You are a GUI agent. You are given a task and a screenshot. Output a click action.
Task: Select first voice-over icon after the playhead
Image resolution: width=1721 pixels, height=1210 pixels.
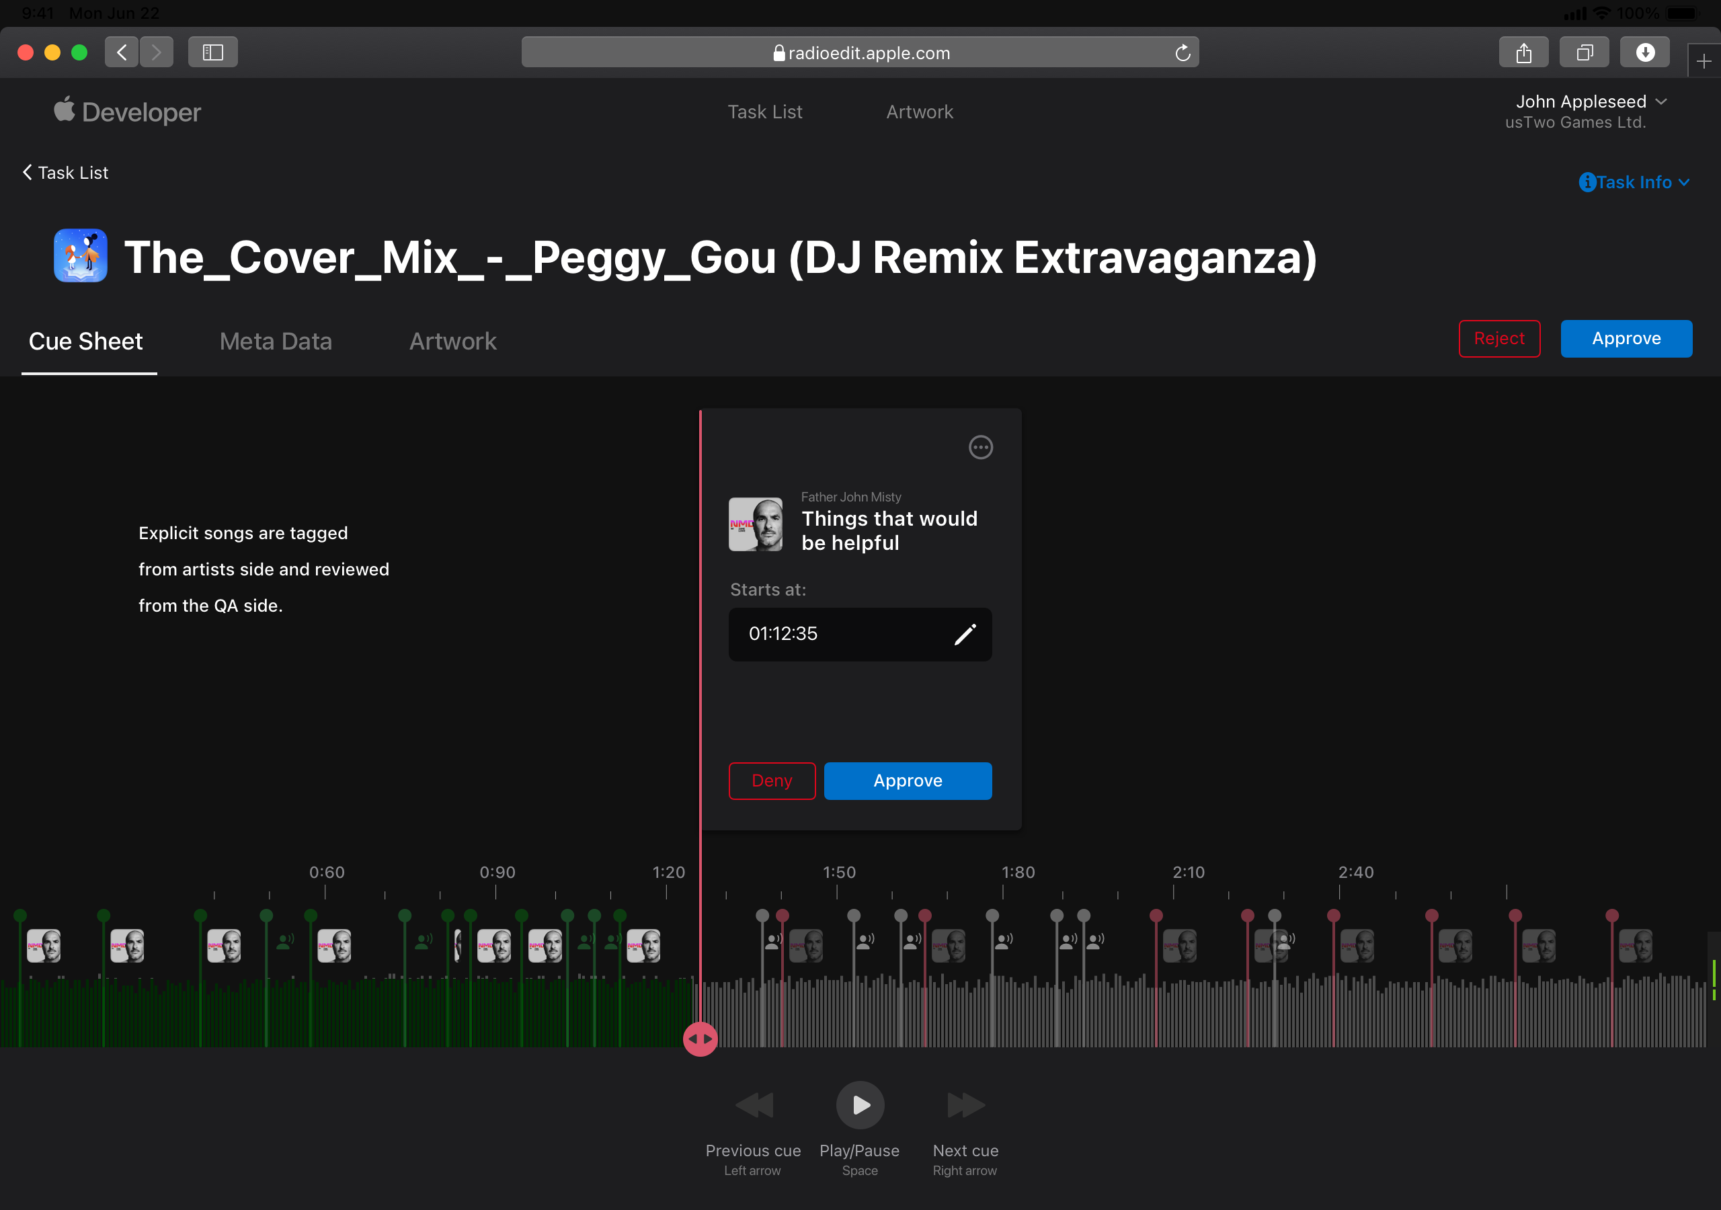click(774, 942)
